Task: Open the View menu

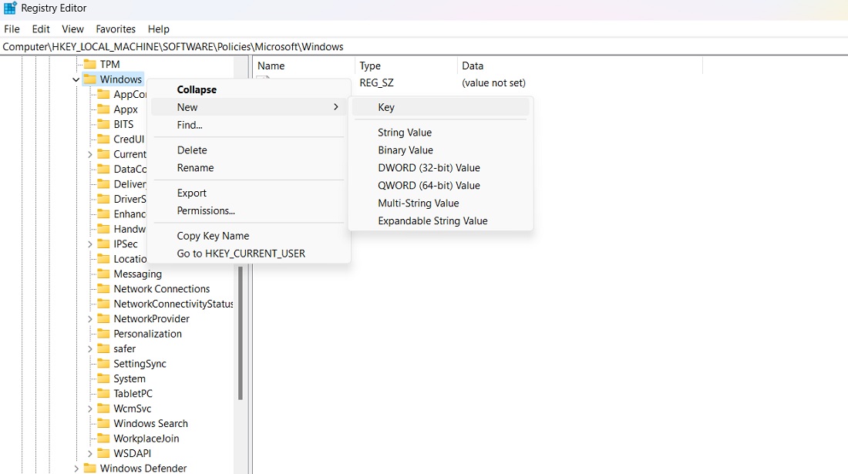Action: (72, 29)
